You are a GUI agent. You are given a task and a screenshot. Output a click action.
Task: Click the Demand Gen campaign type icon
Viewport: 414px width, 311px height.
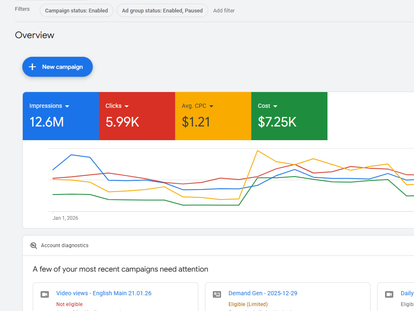pos(217,294)
